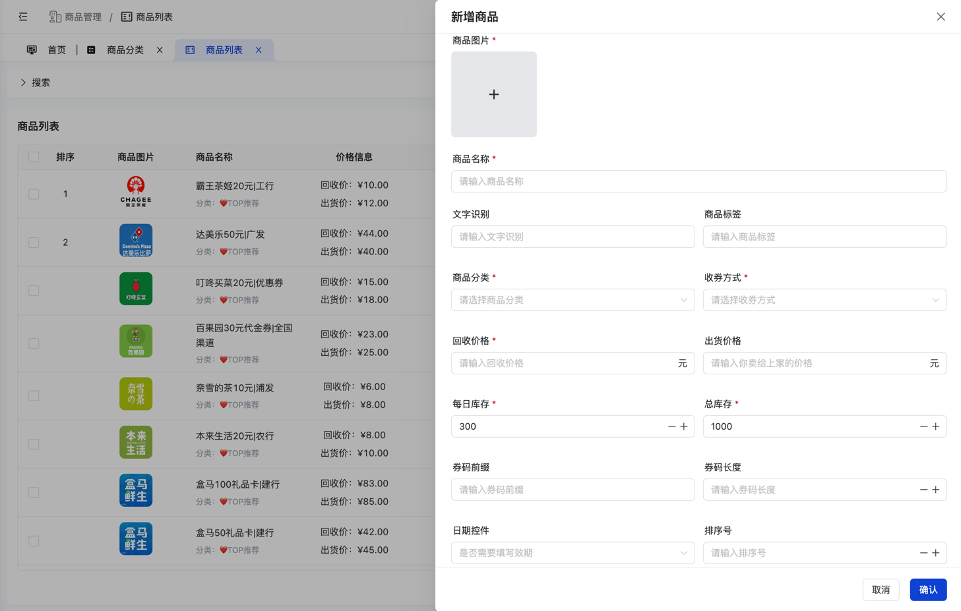Click the 商品名称 input field
This screenshot has width=961, height=611.
(698, 181)
